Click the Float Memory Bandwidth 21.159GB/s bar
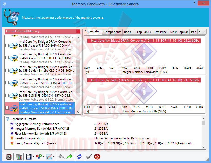The width and height of the screenshot is (211, 163). tap(144, 80)
